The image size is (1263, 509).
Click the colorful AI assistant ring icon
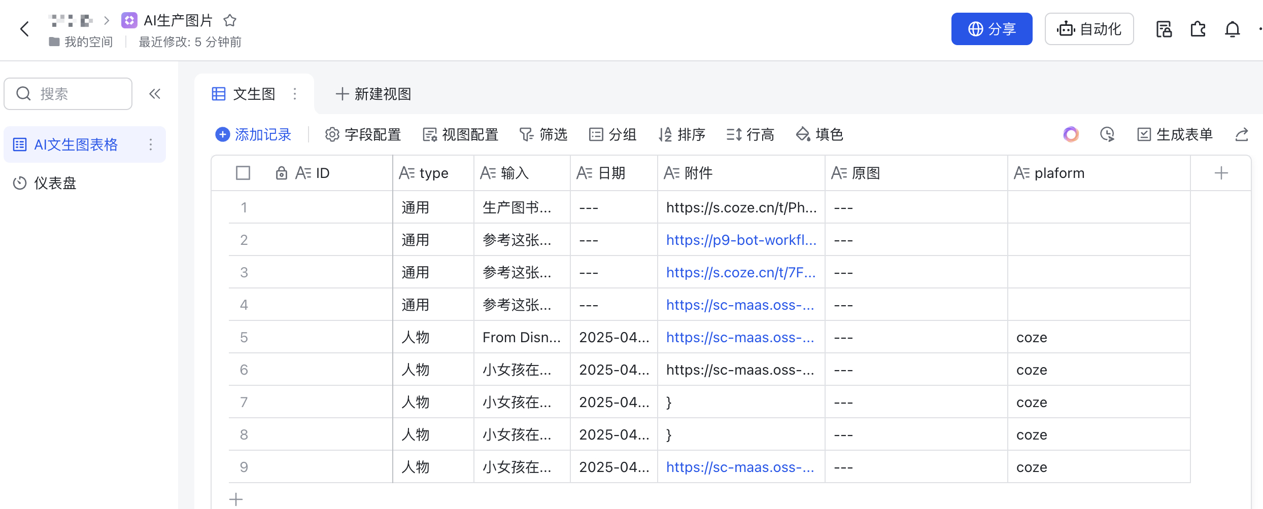(1071, 134)
